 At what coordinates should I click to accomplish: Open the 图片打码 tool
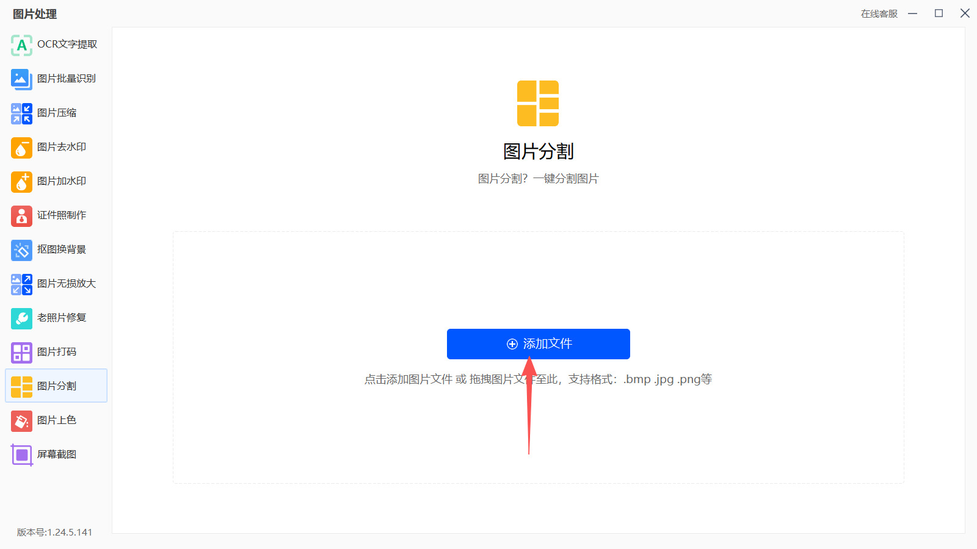[55, 351]
